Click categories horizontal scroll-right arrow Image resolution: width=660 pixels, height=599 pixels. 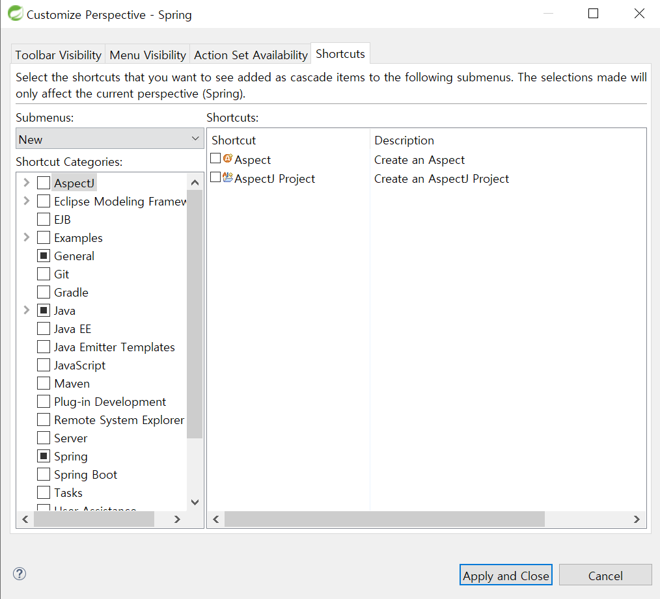point(177,519)
